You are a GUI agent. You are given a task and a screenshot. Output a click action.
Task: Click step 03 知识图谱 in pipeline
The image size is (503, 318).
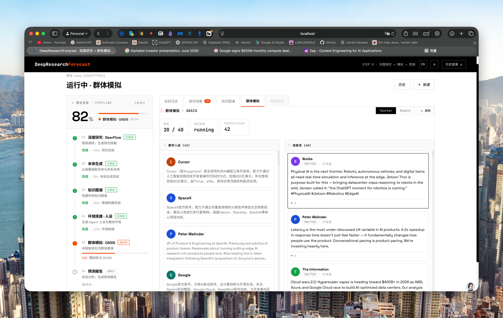(x=99, y=190)
